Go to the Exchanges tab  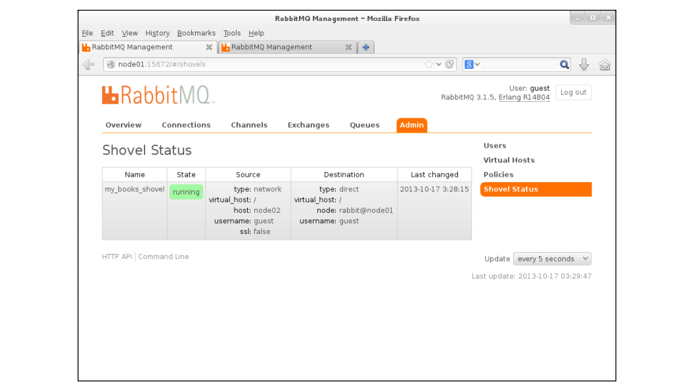point(308,125)
